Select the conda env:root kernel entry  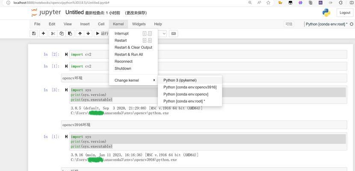tap(190, 101)
